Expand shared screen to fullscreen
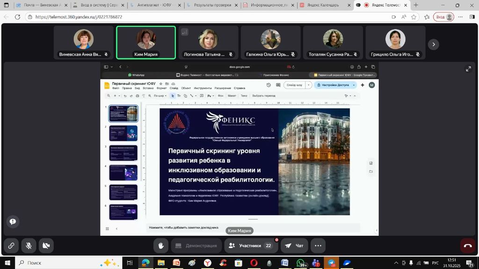479x269 pixels. (468, 69)
